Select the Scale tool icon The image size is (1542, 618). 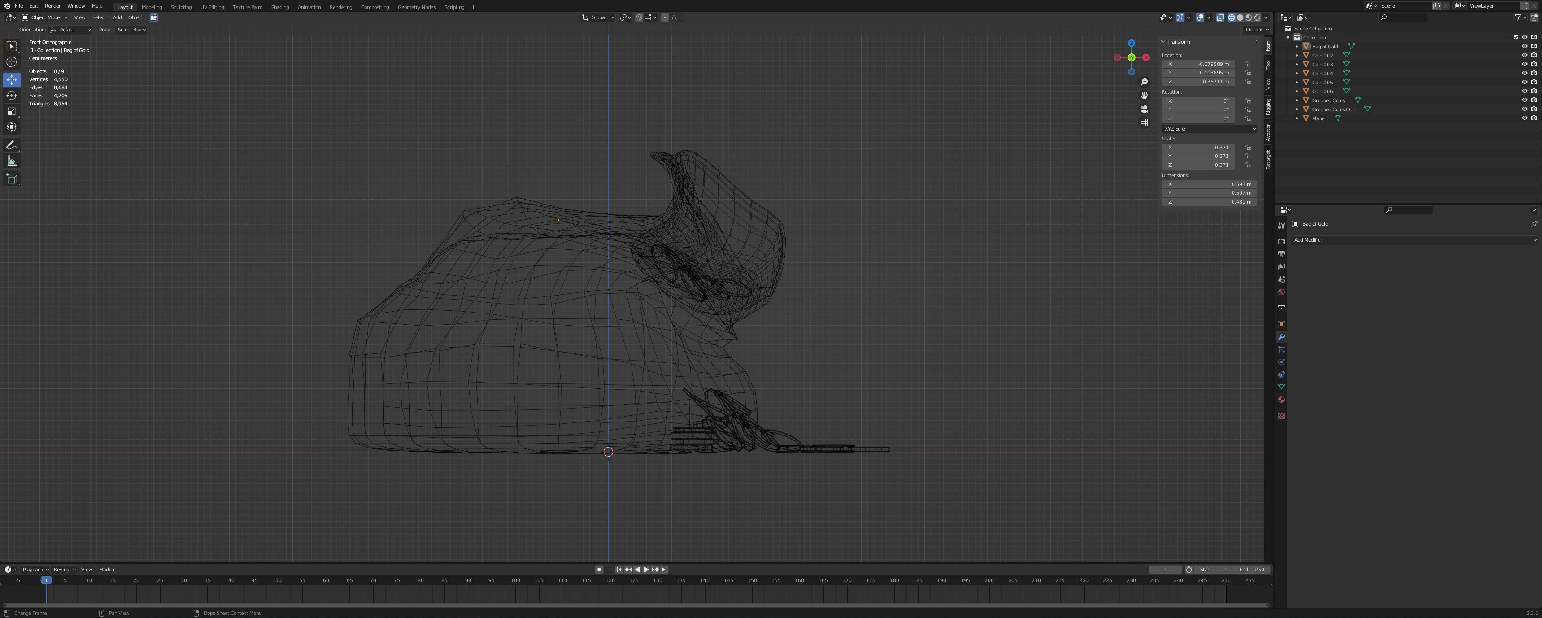11,111
